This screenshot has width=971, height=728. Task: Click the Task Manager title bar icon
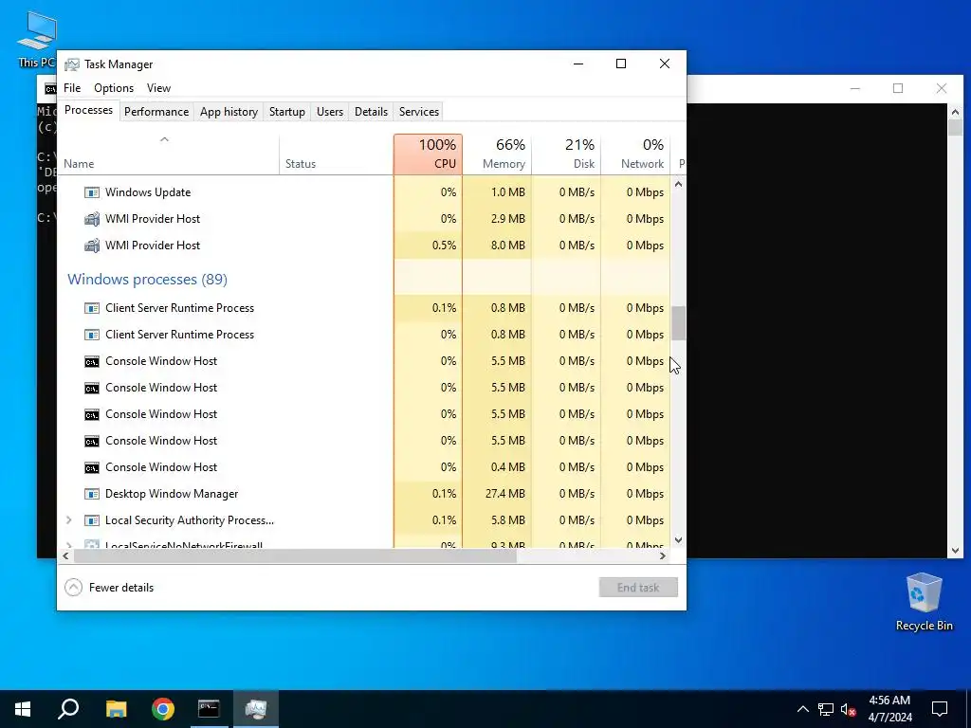click(72, 64)
